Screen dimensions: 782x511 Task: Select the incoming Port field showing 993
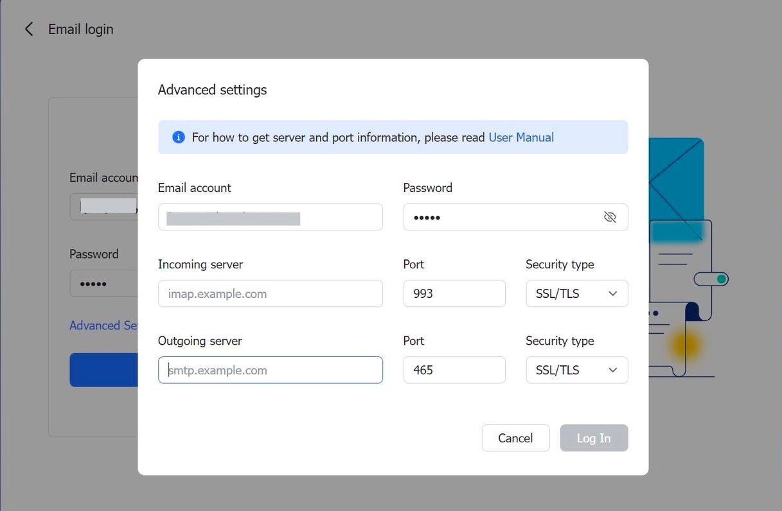454,293
